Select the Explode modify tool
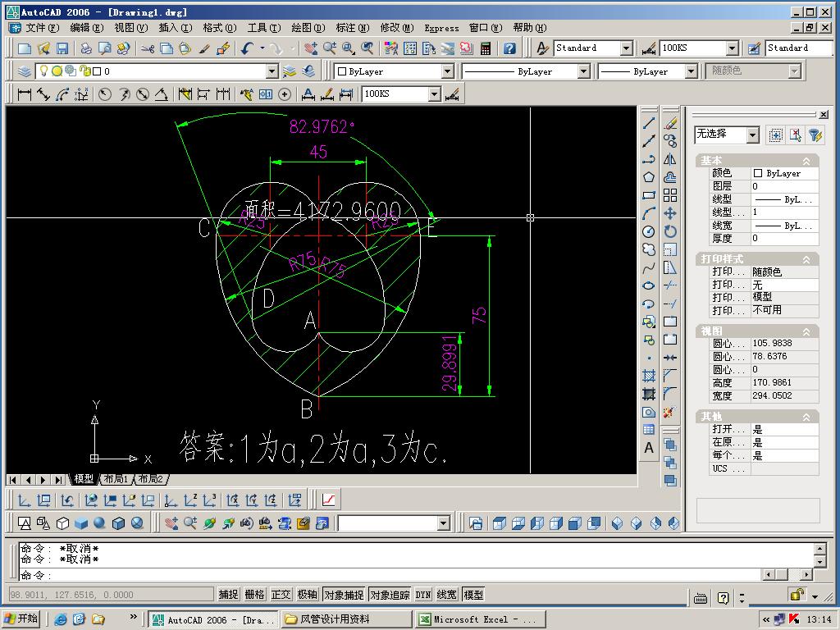 tap(670, 412)
